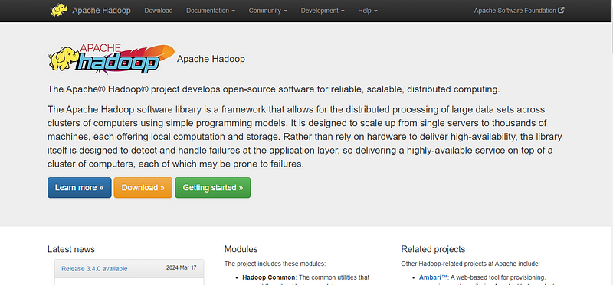Image resolution: width=613 pixels, height=285 pixels.
Task: Open the Documentation dropdown menu
Action: 211,11
